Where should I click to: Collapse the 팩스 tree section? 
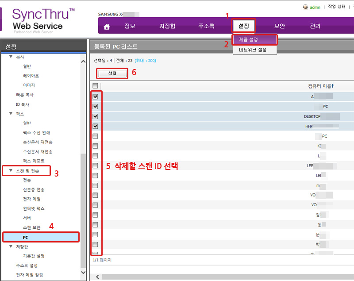click(10, 113)
